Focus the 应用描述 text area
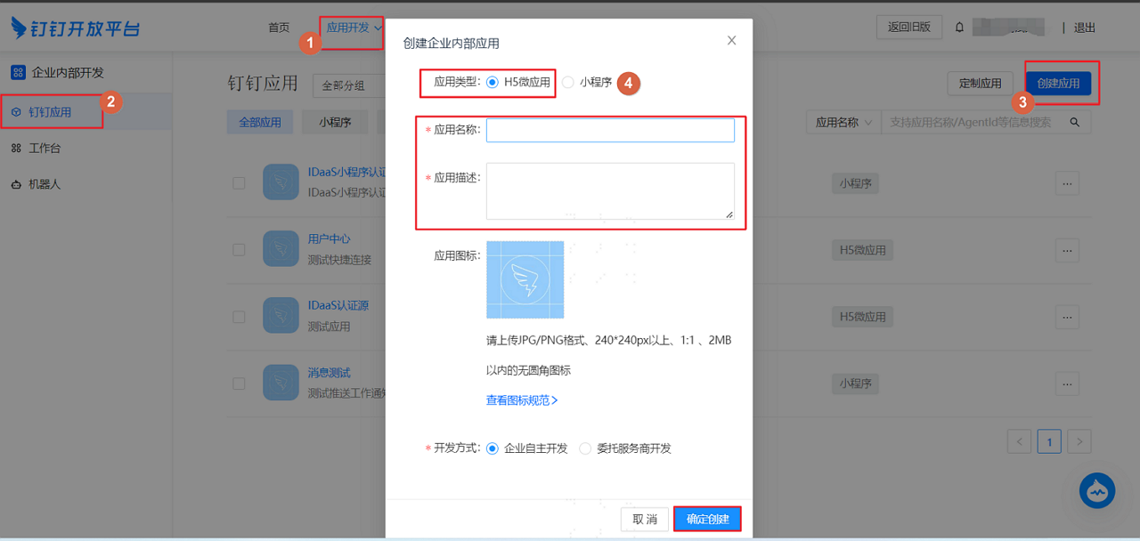 (x=610, y=190)
